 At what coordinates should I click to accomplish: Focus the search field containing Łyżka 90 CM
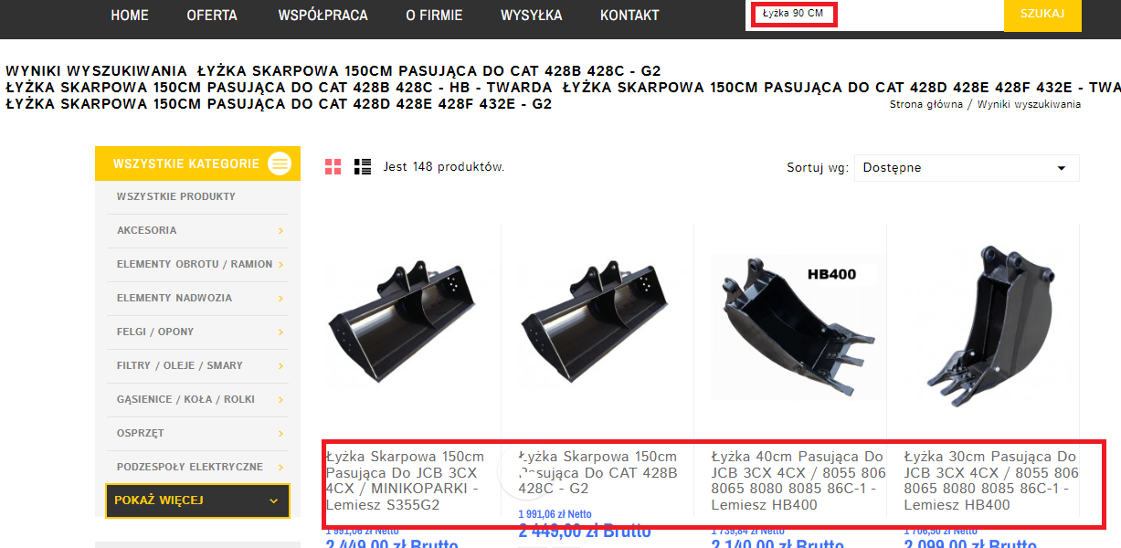point(874,15)
